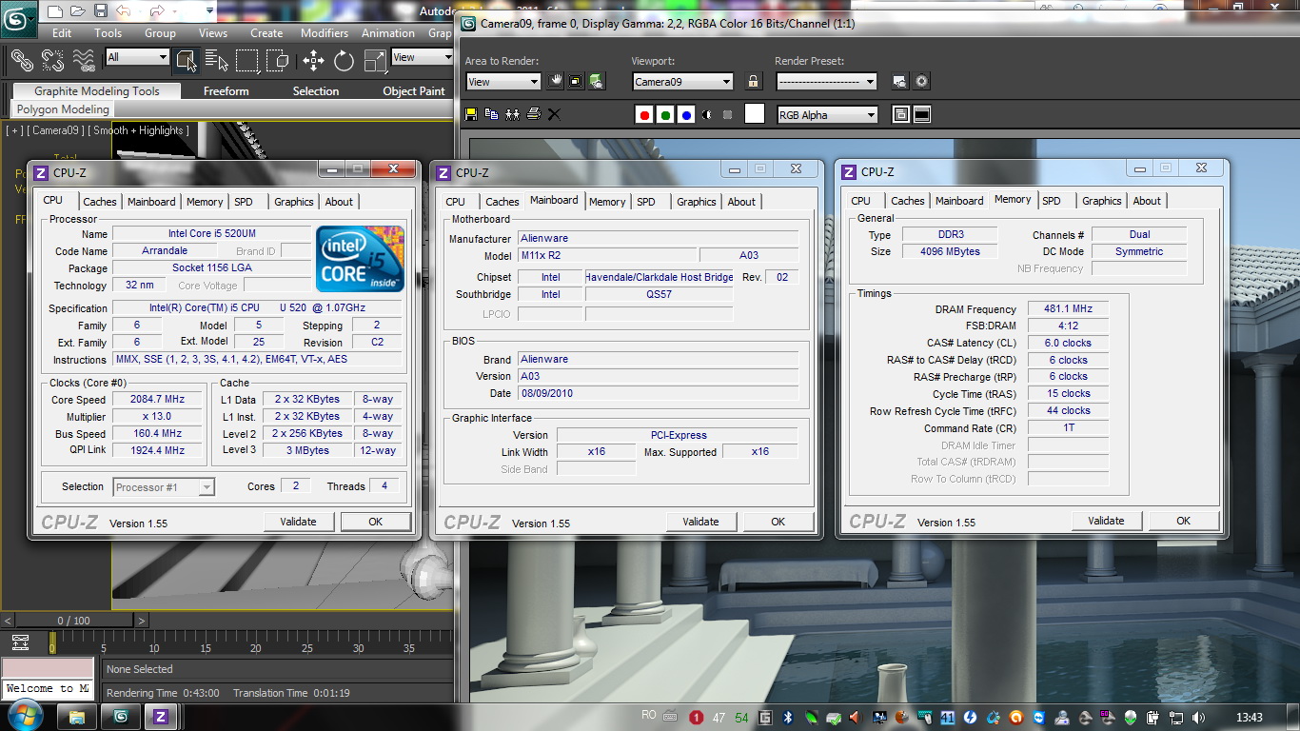Open the Viewport Camera09 dropdown
1300x731 pixels.
tap(683, 82)
